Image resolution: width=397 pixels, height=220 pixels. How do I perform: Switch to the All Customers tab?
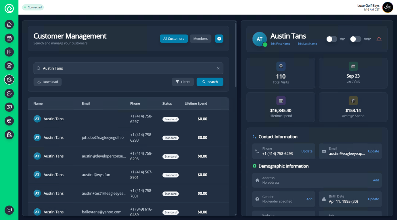[x=174, y=38]
